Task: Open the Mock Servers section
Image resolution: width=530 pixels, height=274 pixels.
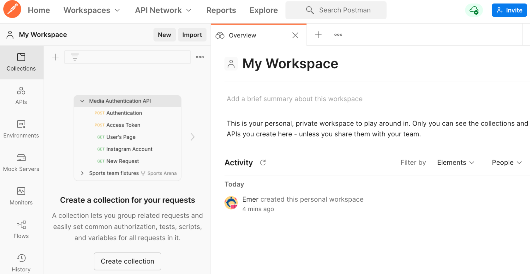Action: pyautogui.click(x=21, y=163)
